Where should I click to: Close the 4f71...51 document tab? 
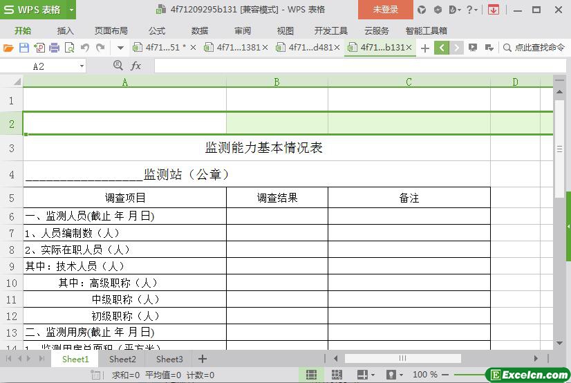click(194, 47)
